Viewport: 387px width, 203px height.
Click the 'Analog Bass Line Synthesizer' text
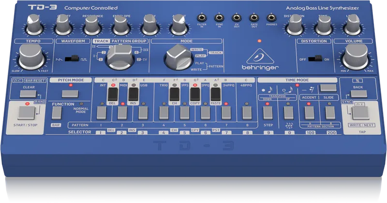322,8
